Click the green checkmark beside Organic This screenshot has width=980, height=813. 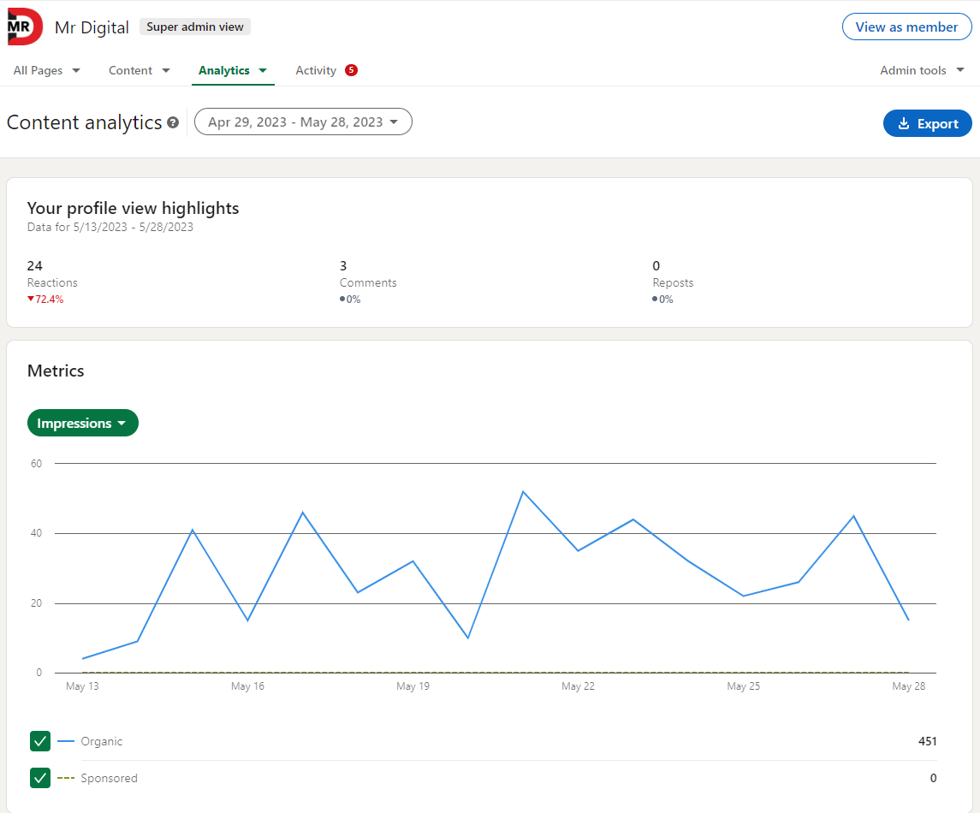tap(40, 741)
